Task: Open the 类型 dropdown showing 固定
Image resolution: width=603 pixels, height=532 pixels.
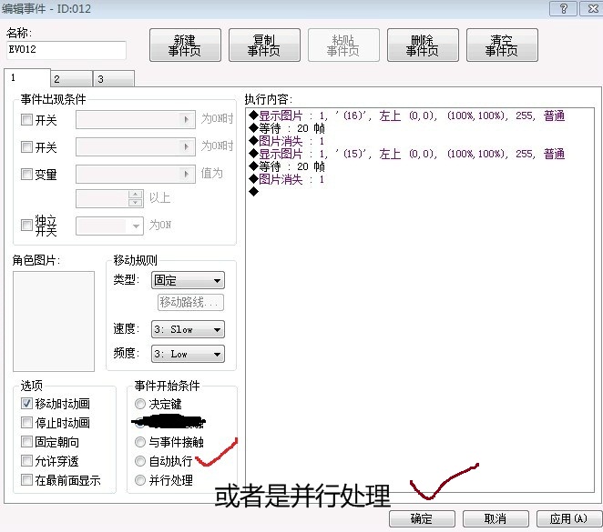Action: (188, 281)
